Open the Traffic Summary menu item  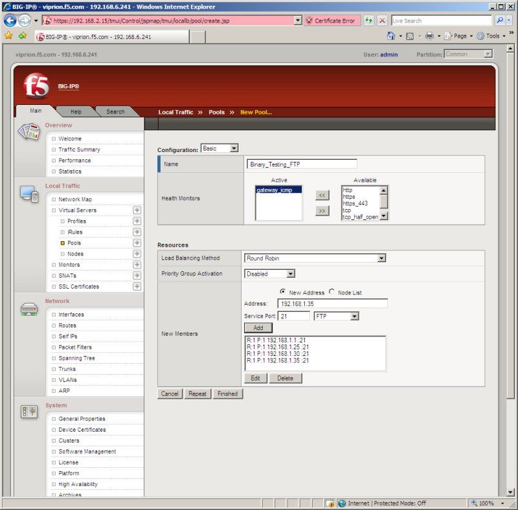pyautogui.click(x=79, y=150)
